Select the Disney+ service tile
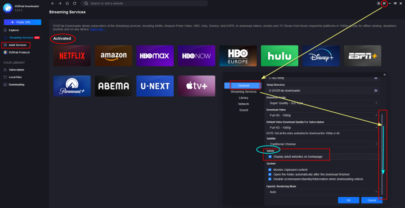The image size is (405, 208). coord(320,56)
